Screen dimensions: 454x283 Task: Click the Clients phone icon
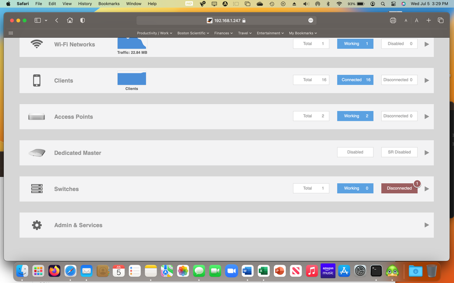point(36,80)
